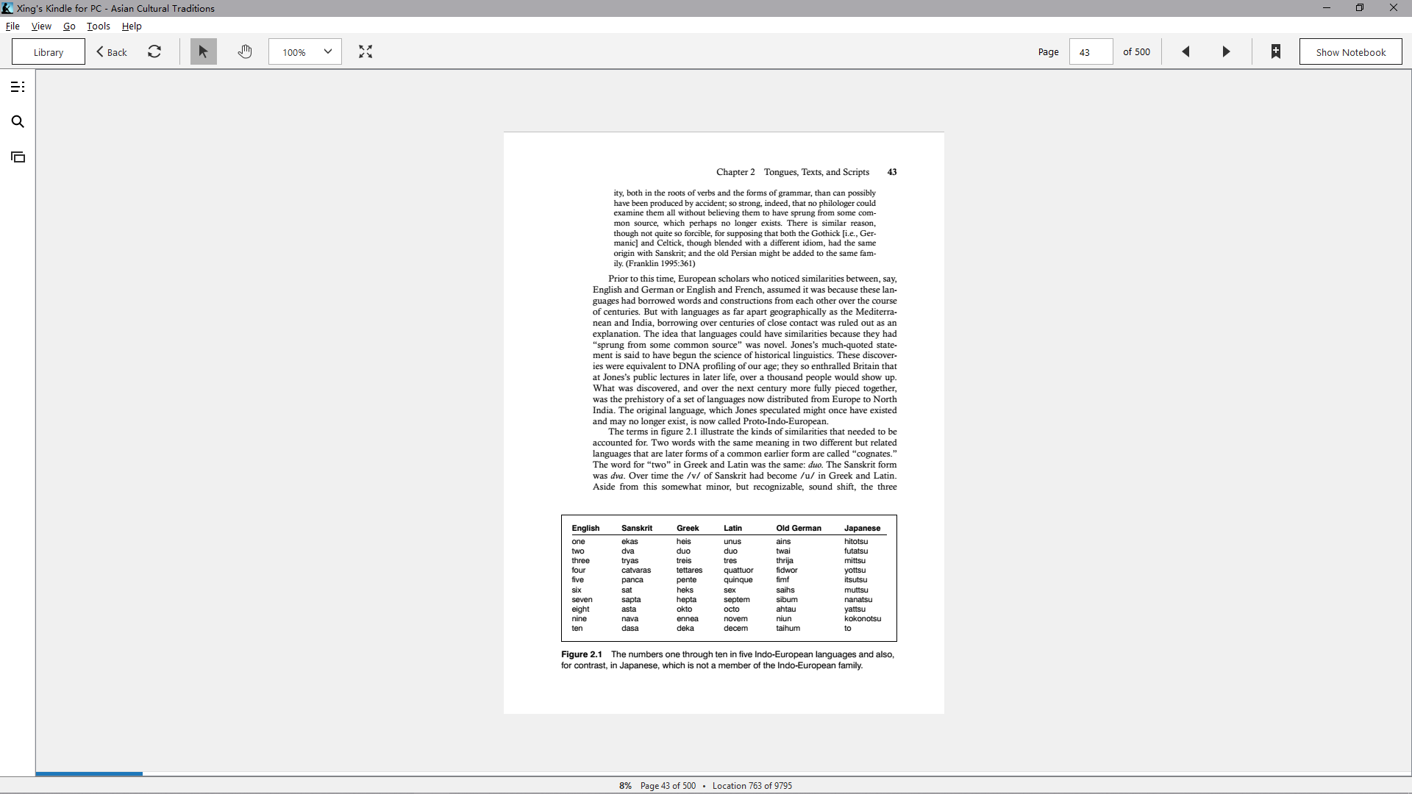Open the flashcards icon in sidebar
This screenshot has width=1412, height=794.
[18, 157]
